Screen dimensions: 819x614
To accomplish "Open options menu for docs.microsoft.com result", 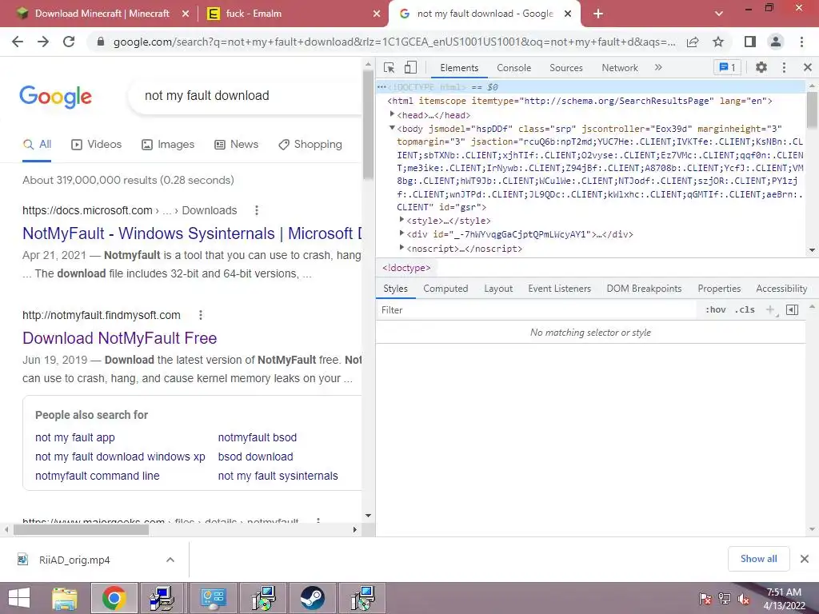I will pyautogui.click(x=257, y=210).
